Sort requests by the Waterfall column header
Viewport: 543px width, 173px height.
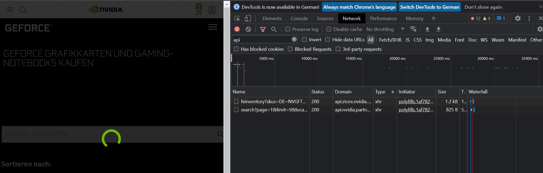[x=505, y=92]
